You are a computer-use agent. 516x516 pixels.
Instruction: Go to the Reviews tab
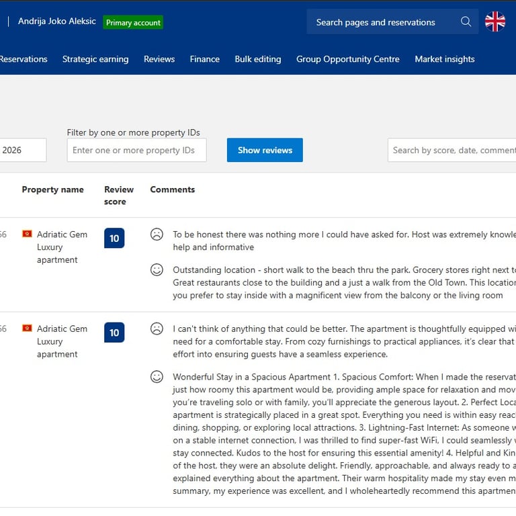[159, 59]
